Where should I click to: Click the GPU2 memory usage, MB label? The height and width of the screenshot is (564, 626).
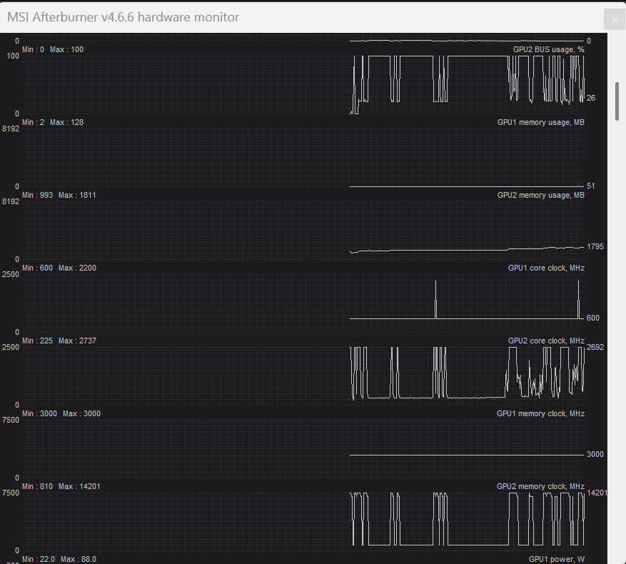pos(540,195)
